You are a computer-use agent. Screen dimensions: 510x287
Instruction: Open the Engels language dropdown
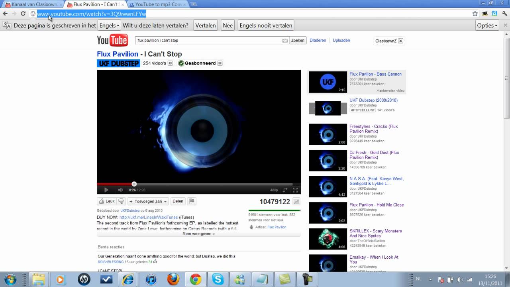pos(109,25)
